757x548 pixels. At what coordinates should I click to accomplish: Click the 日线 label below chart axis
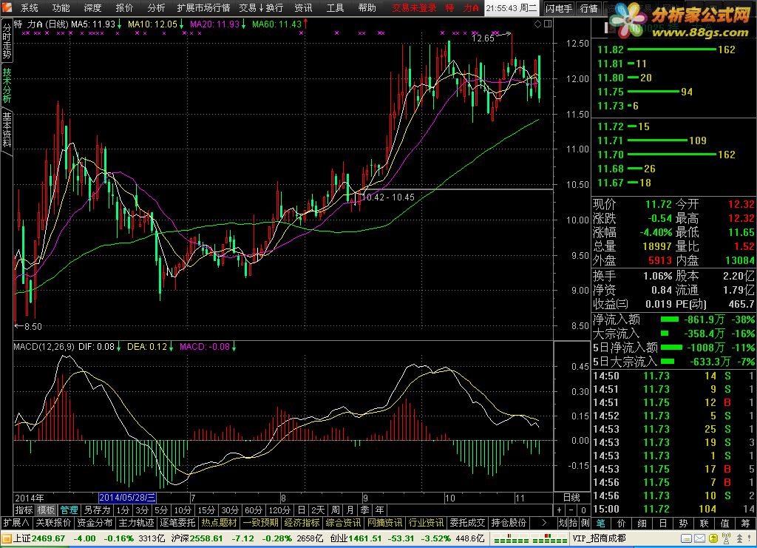(571, 497)
